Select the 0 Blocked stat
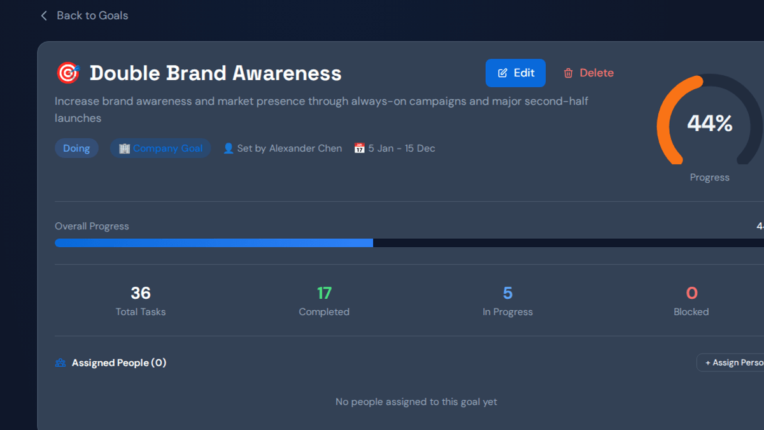 click(x=691, y=301)
